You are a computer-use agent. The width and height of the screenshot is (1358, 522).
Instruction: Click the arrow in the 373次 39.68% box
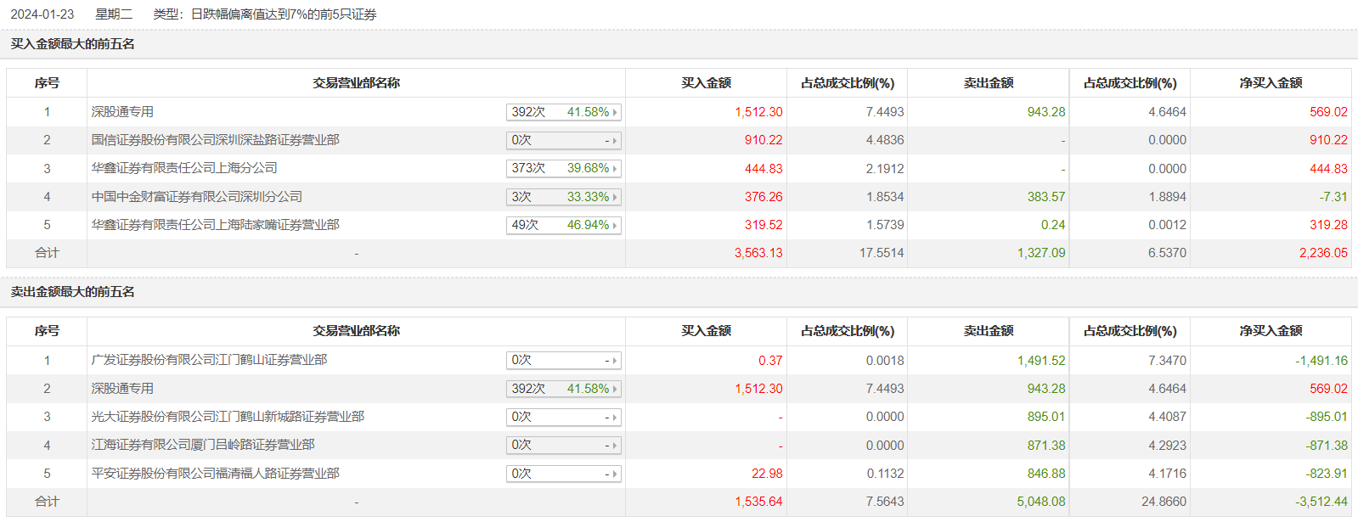[615, 169]
